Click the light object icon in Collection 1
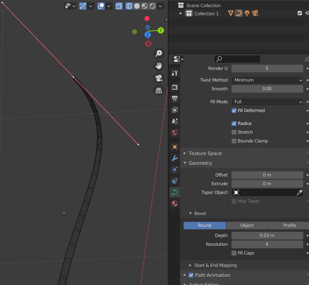 click(247, 13)
